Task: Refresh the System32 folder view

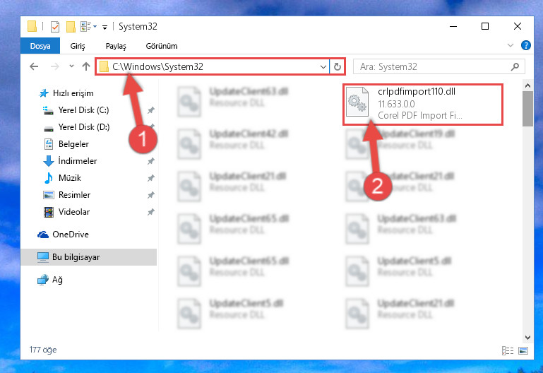Action: pyautogui.click(x=338, y=66)
